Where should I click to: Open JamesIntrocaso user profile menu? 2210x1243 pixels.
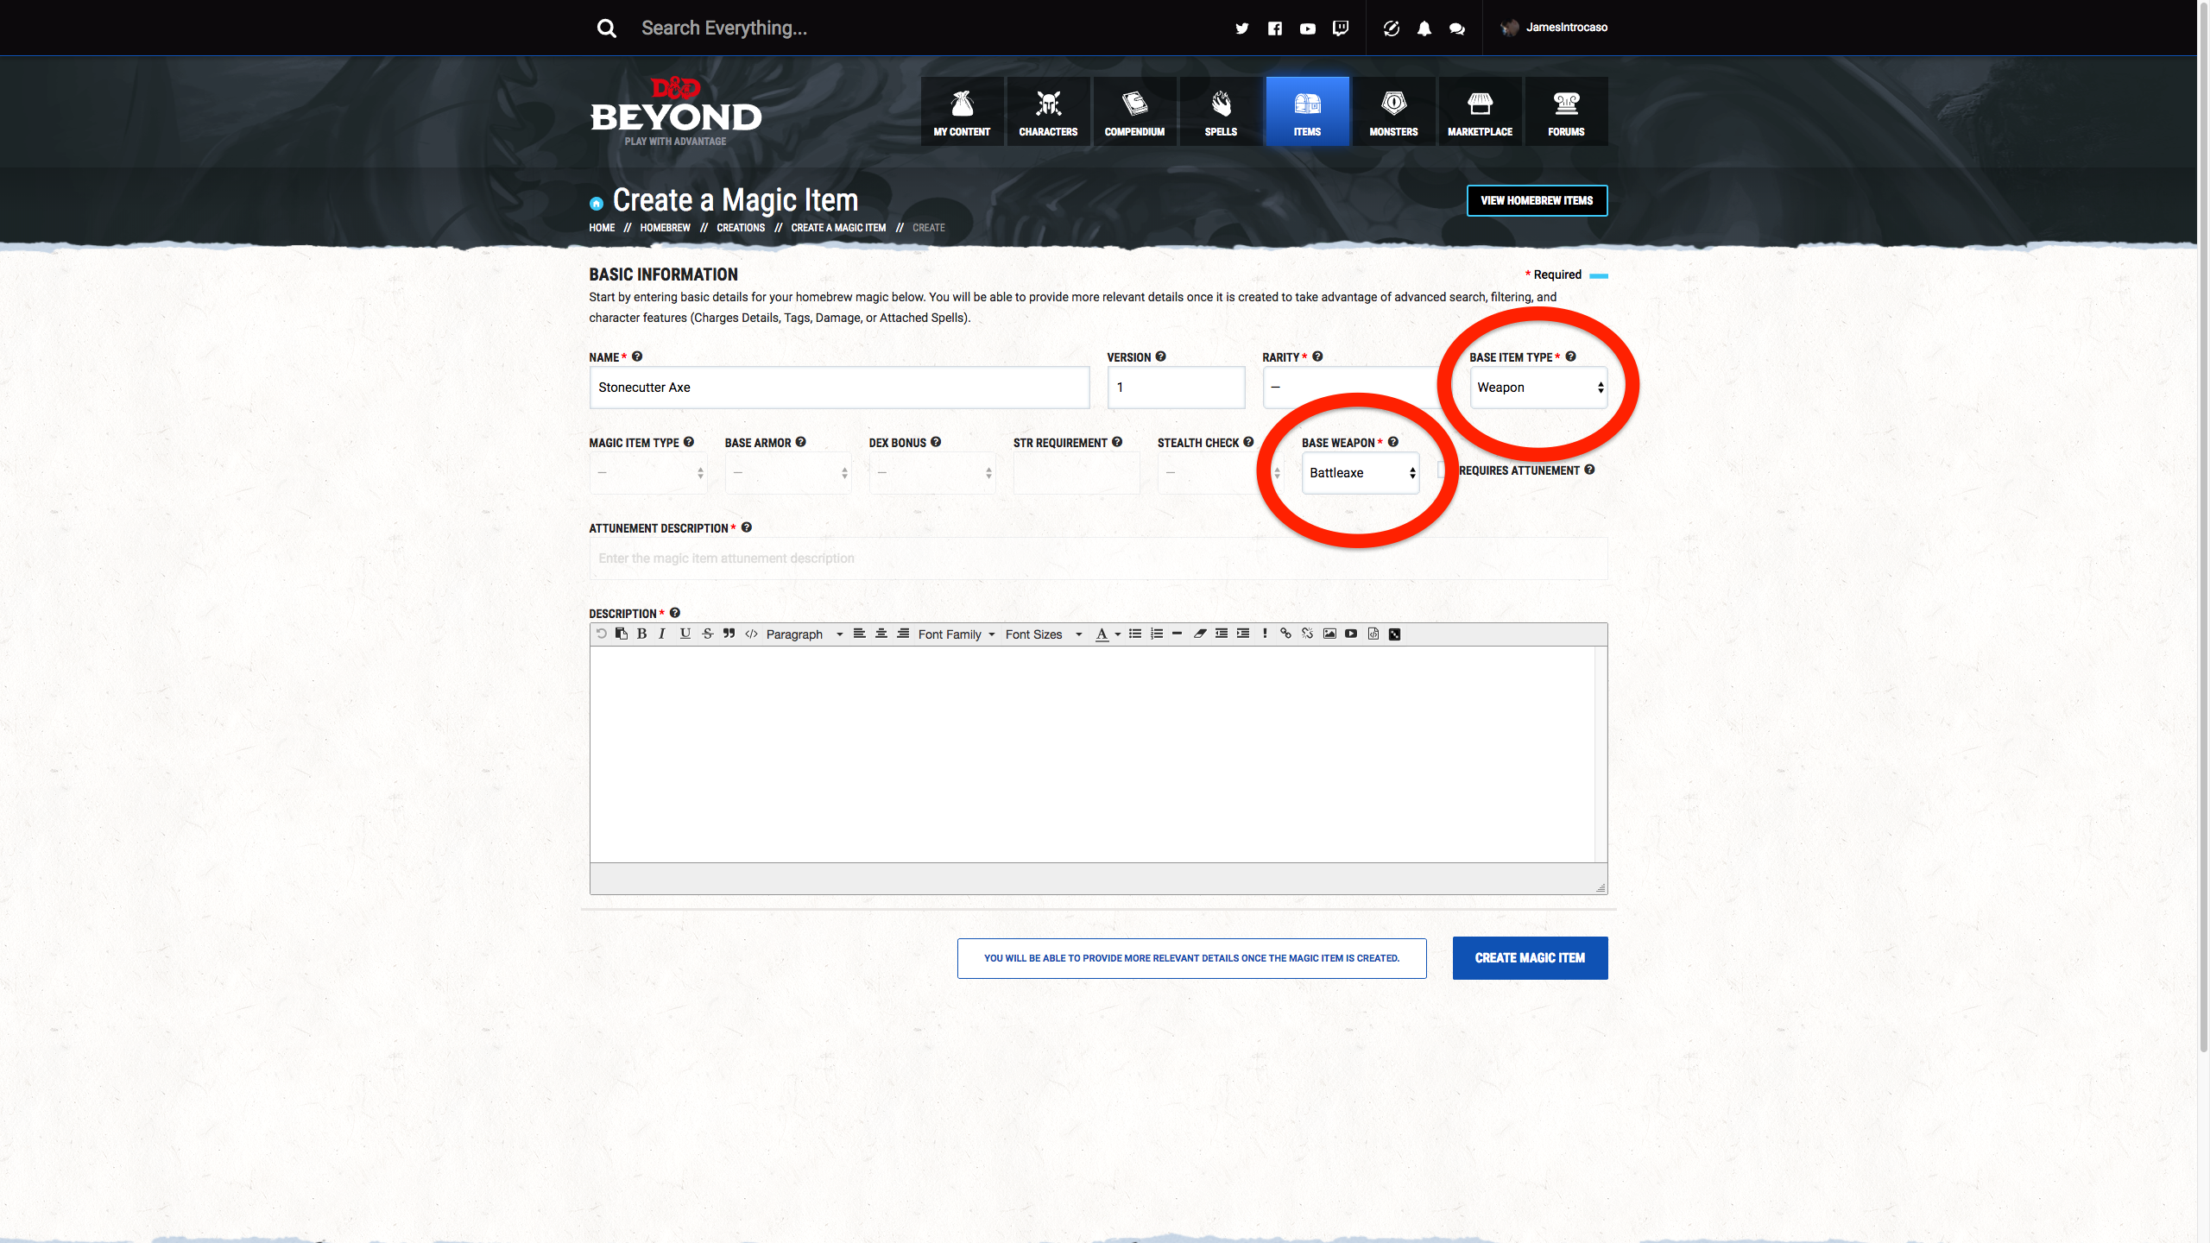1554,28
